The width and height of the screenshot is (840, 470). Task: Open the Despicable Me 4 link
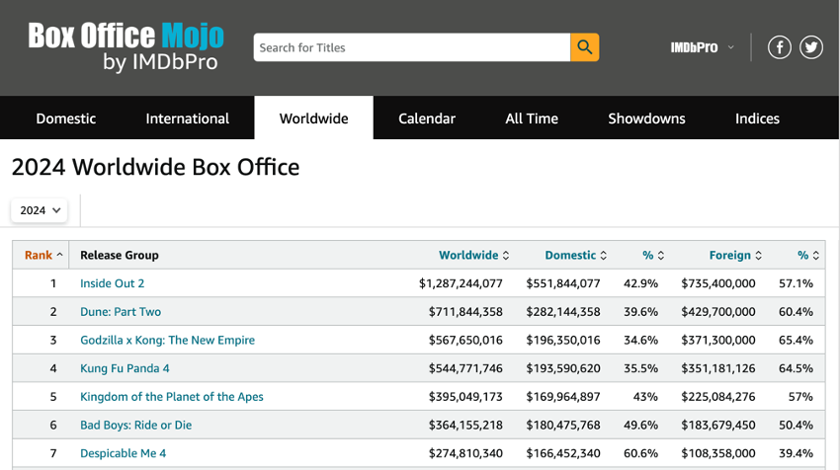pos(123,453)
